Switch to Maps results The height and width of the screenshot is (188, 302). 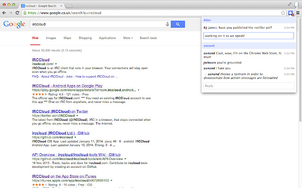67,38
